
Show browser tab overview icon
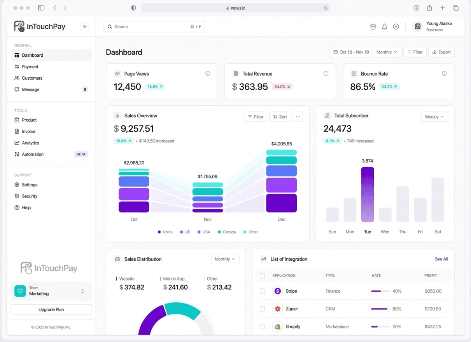coord(455,8)
